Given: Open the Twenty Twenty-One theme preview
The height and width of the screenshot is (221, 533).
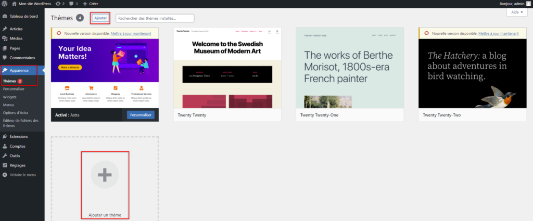Looking at the screenshot, I should (350, 68).
